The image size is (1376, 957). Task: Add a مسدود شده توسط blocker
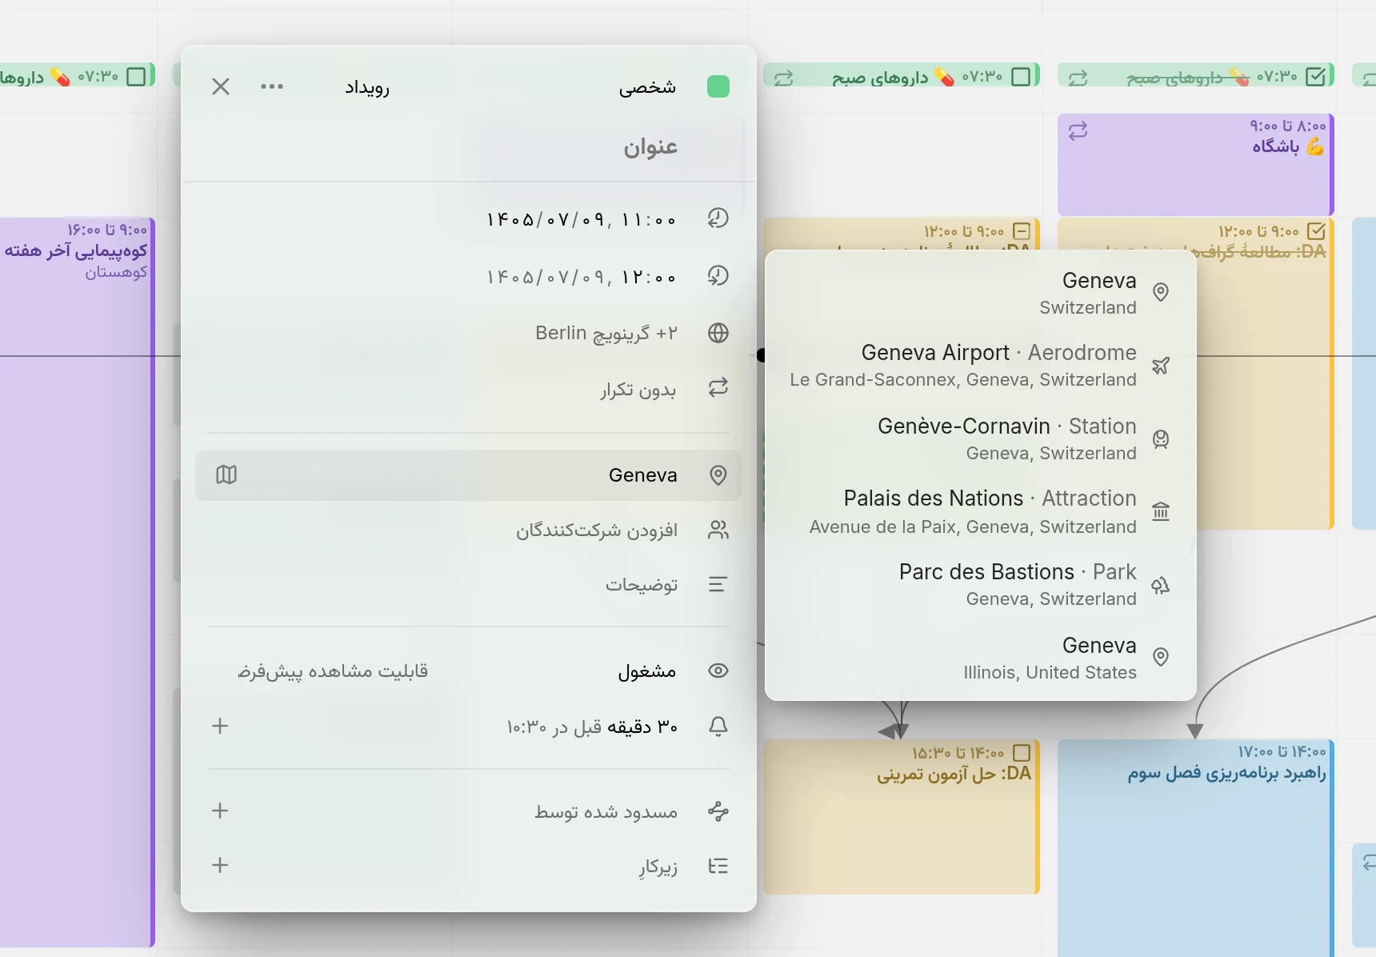(x=220, y=811)
